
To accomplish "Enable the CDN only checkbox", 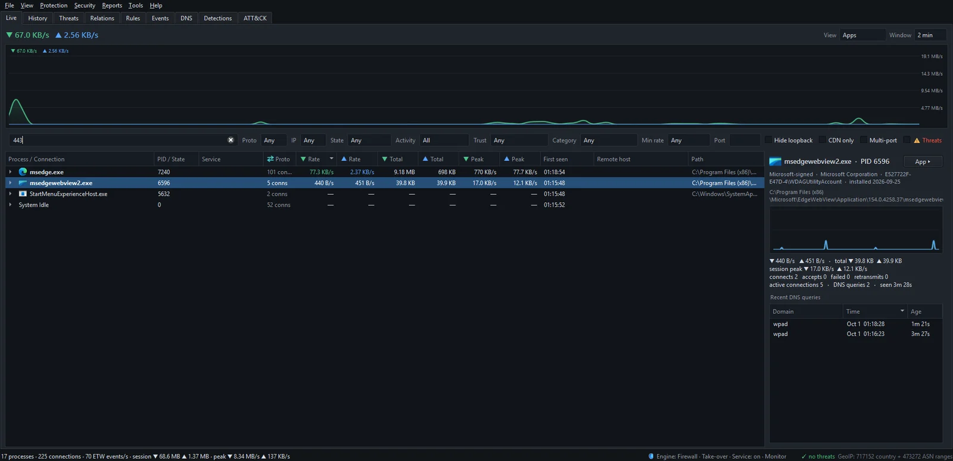I will click(x=823, y=140).
